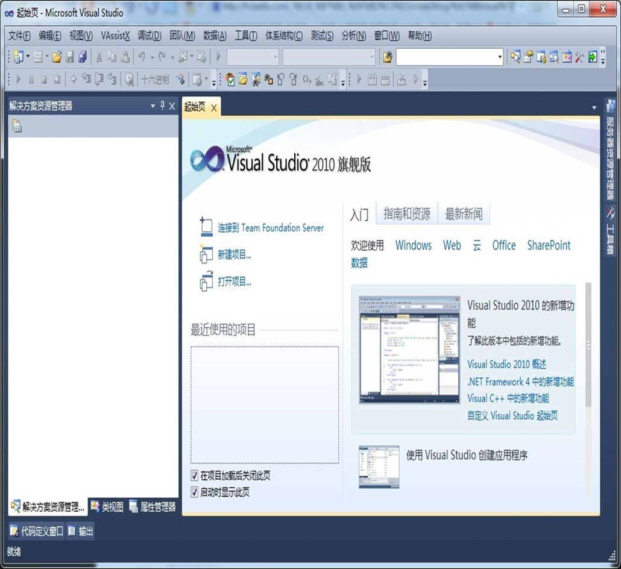Viewport: 621px width, 569px height.
Task: Click the Open File folder icon
Action: (x=57, y=57)
